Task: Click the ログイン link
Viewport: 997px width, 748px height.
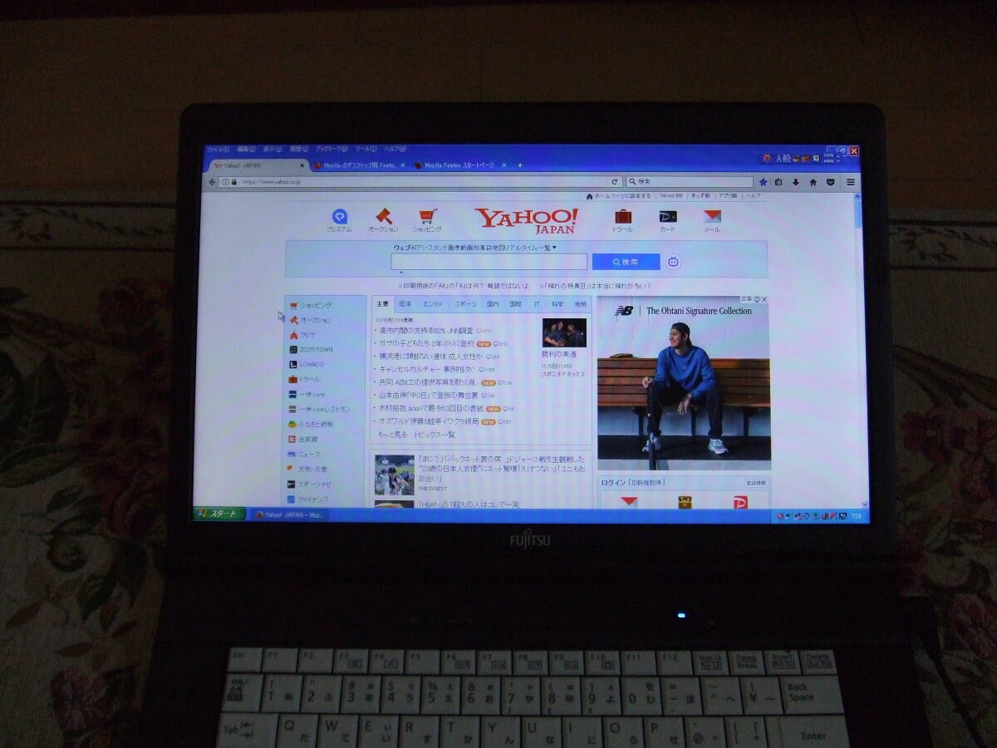Action: pyautogui.click(x=613, y=483)
